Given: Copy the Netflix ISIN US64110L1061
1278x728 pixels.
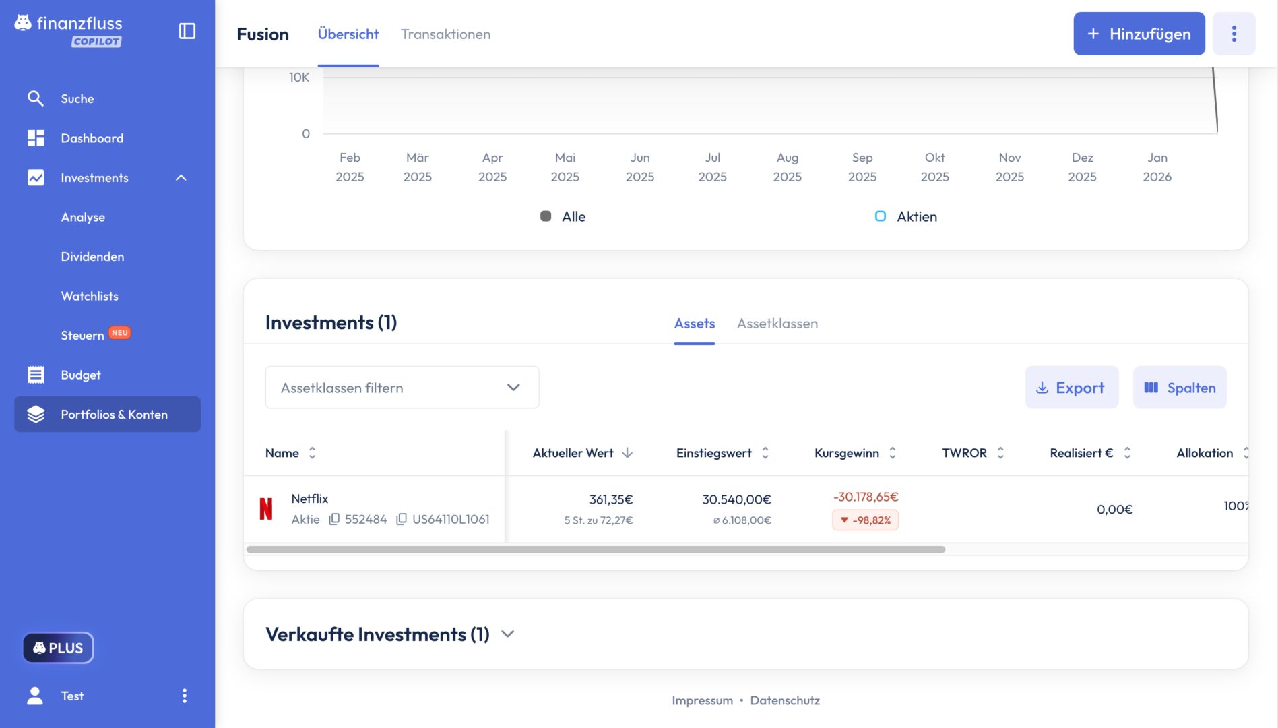Looking at the screenshot, I should 402,519.
